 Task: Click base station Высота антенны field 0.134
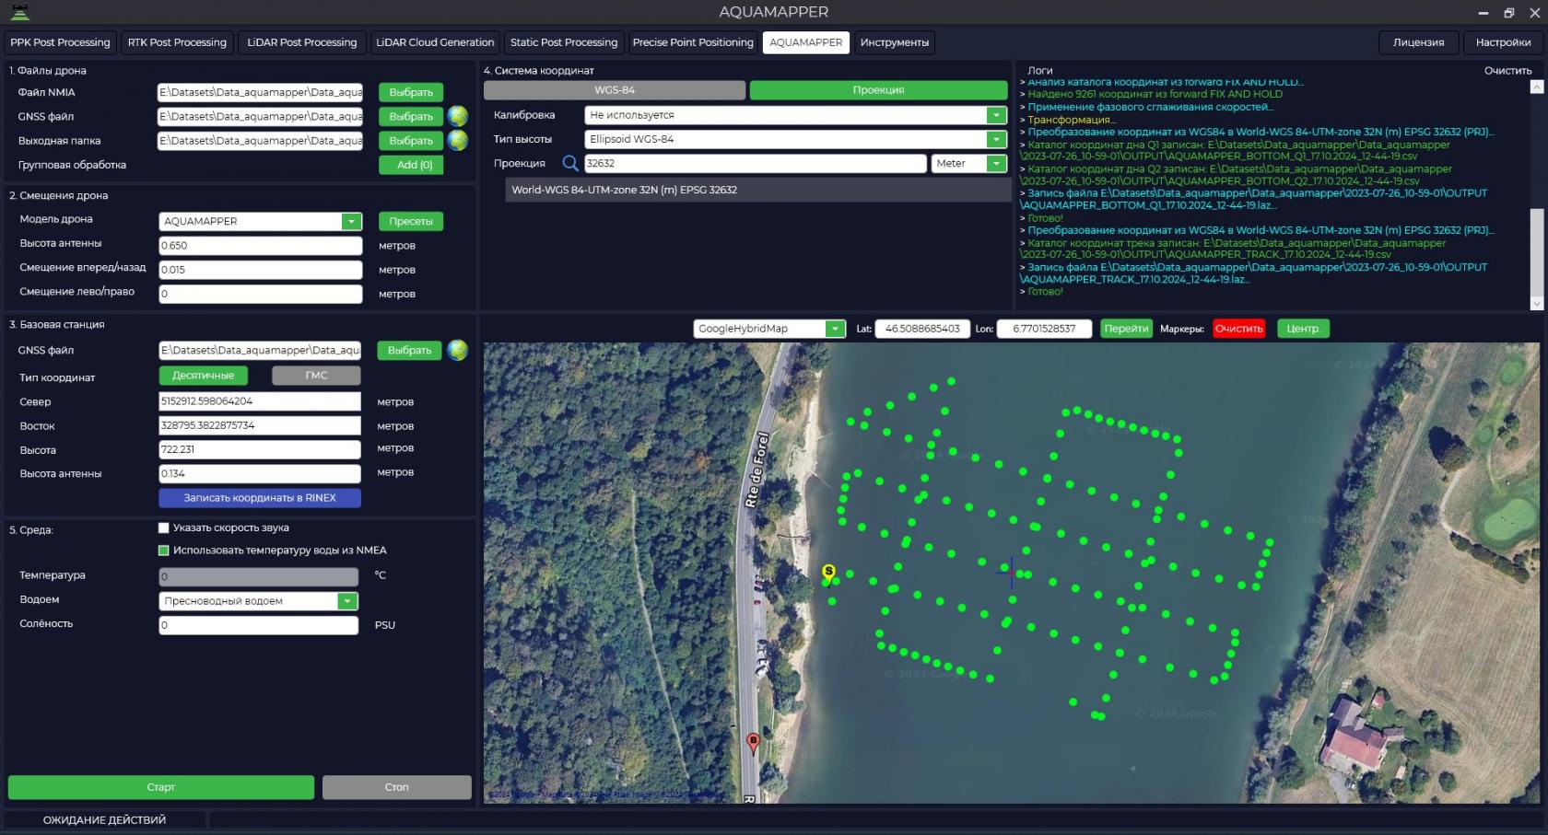pyautogui.click(x=260, y=473)
